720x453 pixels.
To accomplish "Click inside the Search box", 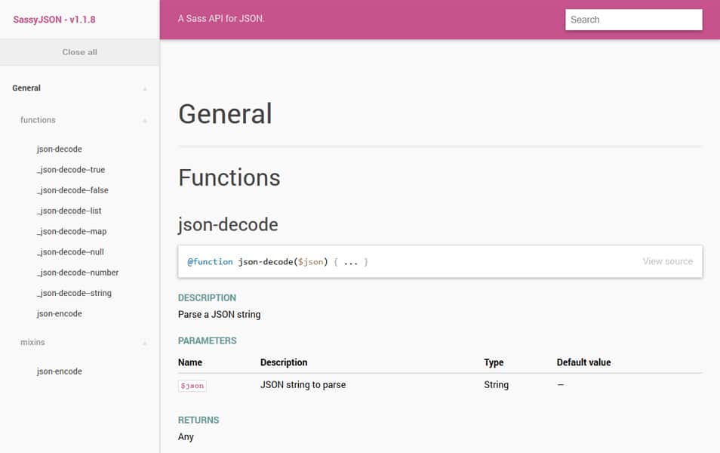I will 633,19.
